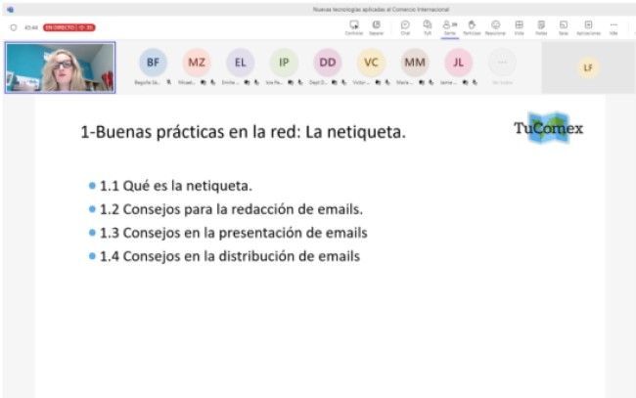Click the muted mic icon under MM

[432, 82]
